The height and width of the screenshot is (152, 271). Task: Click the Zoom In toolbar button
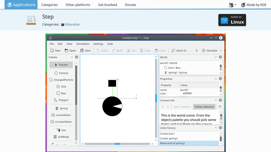[179, 51]
